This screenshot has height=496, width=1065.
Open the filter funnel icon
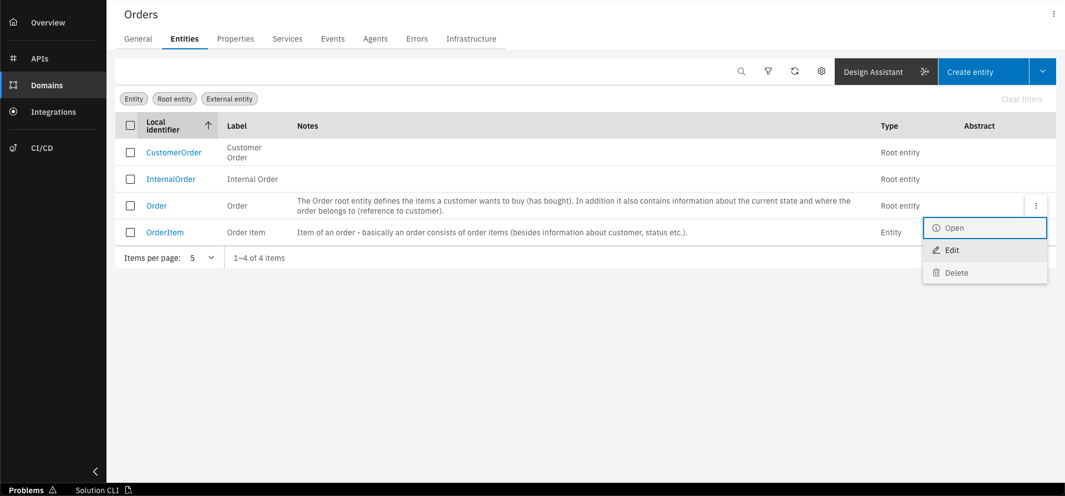[768, 72]
